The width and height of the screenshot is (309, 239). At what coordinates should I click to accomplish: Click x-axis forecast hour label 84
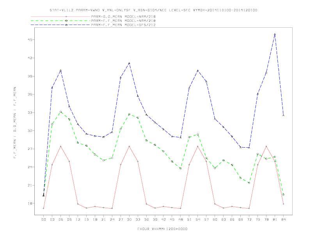[283, 219]
